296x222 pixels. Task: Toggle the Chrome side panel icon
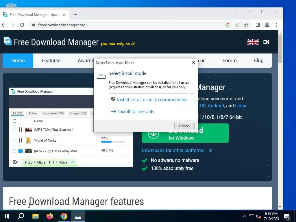click(x=258, y=25)
